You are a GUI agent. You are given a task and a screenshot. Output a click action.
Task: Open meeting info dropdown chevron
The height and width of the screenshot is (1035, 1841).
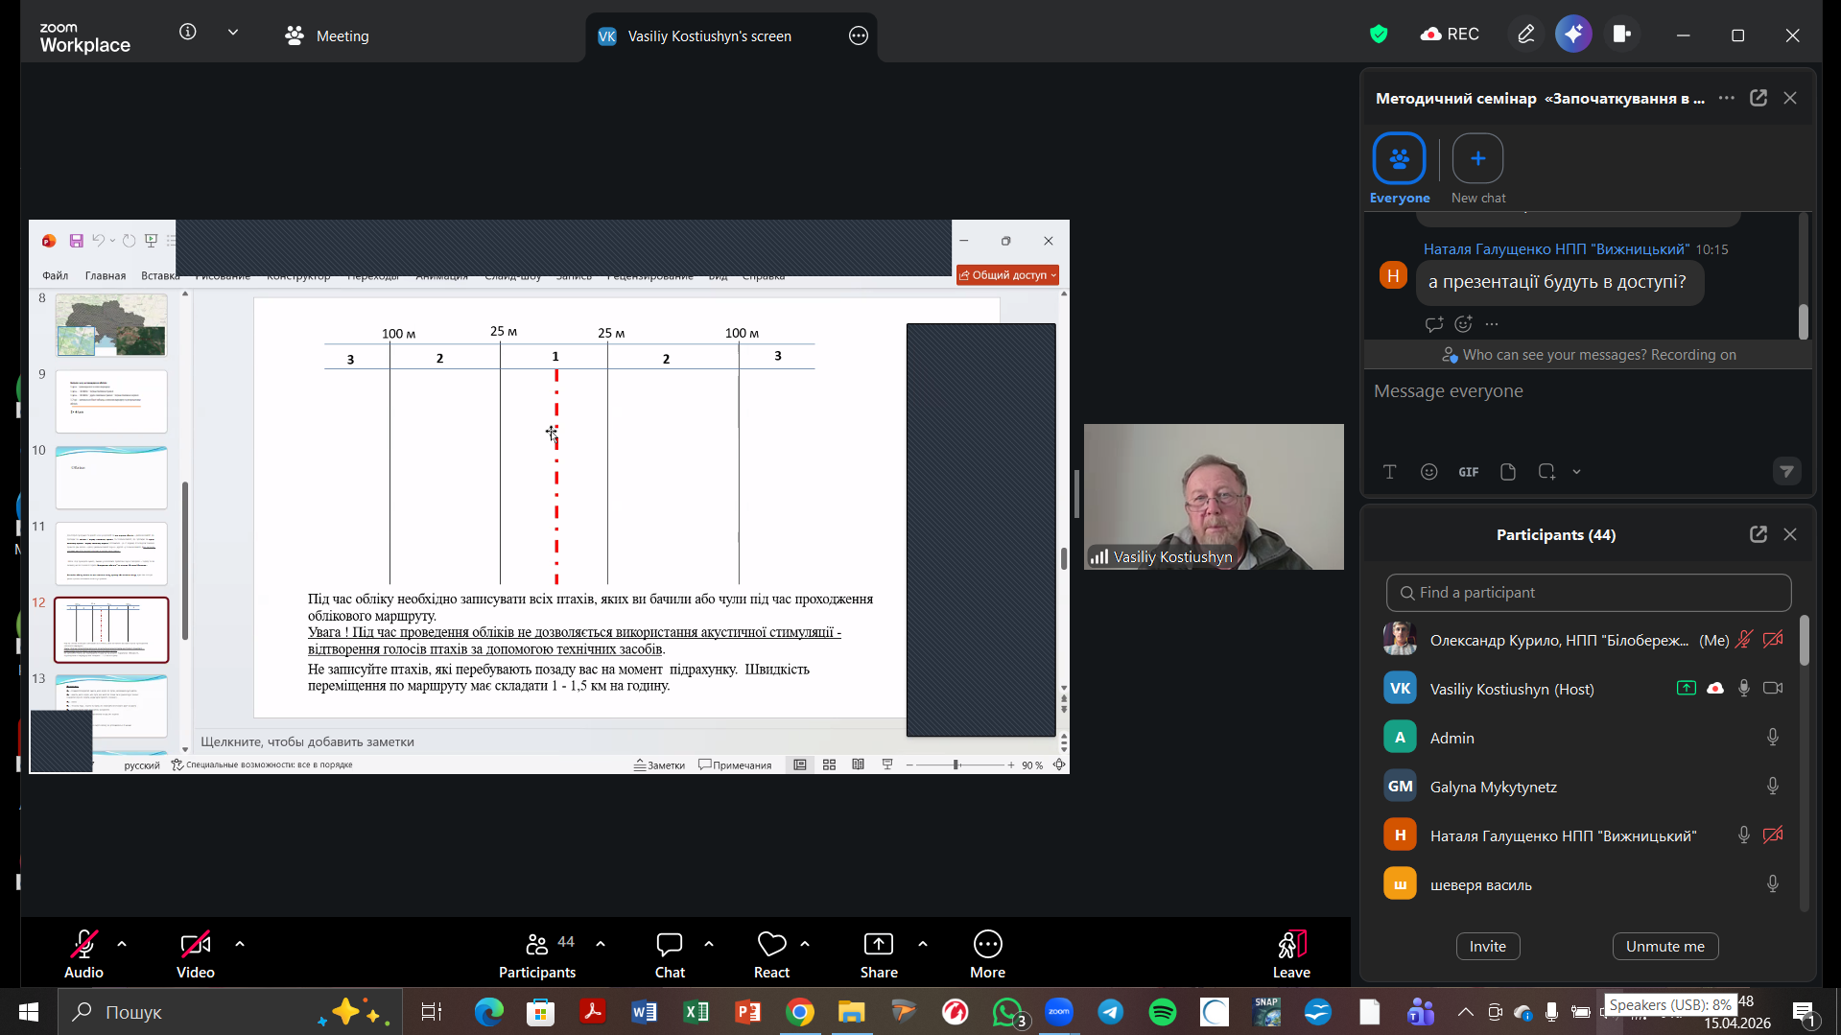tap(233, 33)
